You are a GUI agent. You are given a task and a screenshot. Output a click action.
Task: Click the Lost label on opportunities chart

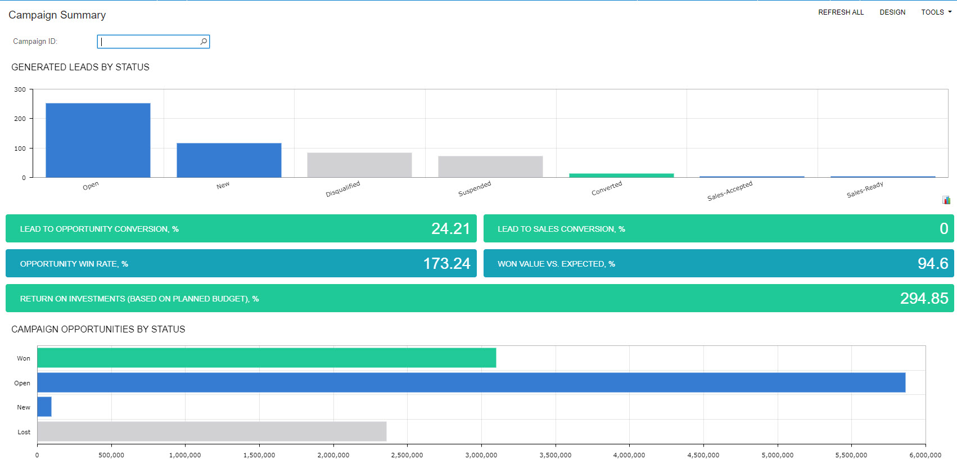[24, 432]
